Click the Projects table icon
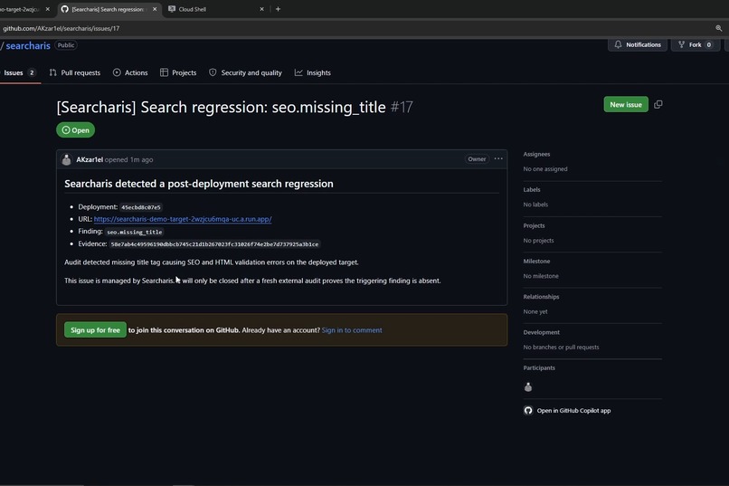This screenshot has height=486, width=729. click(x=164, y=72)
